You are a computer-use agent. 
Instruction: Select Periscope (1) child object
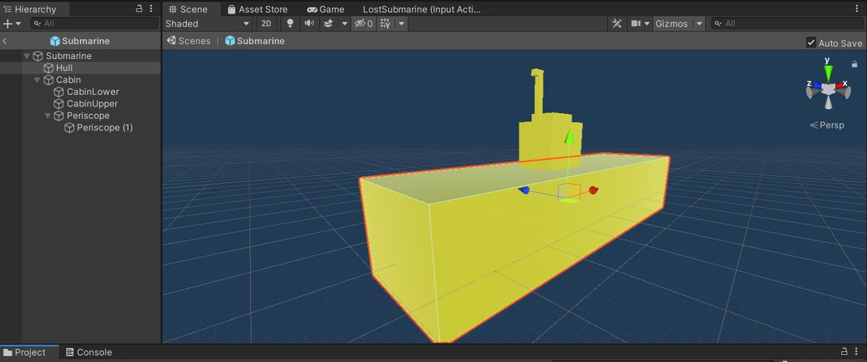80,128
